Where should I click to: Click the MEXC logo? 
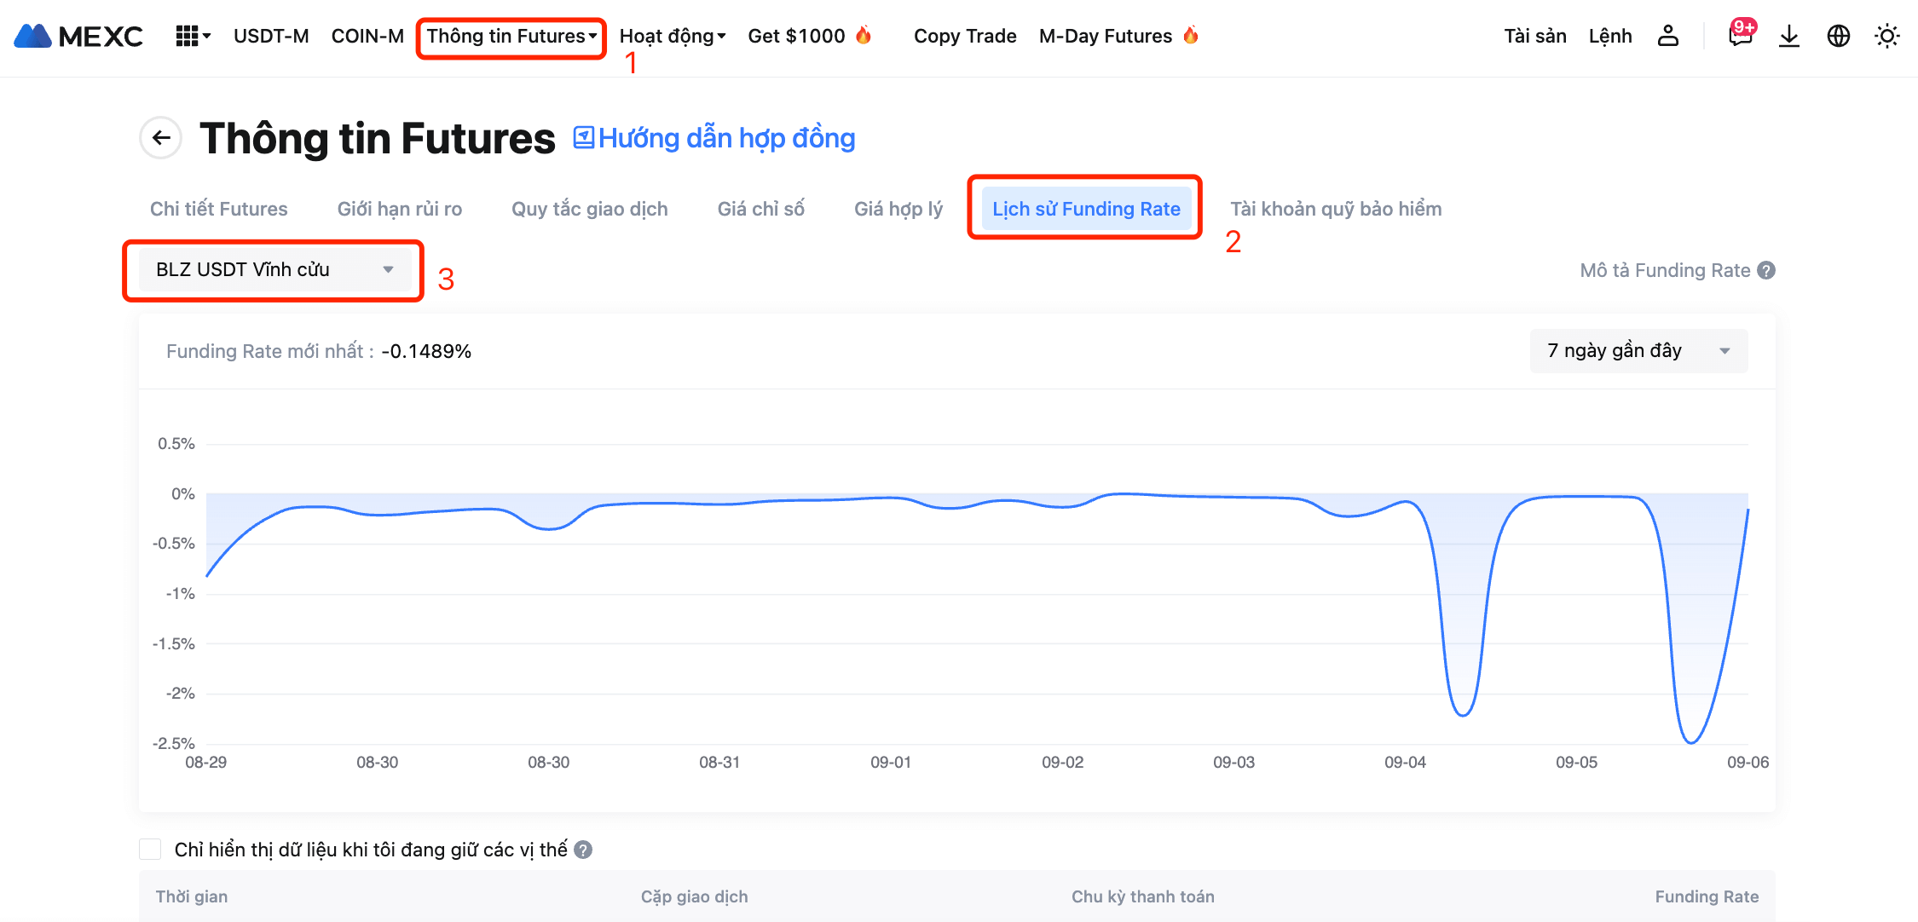click(78, 36)
